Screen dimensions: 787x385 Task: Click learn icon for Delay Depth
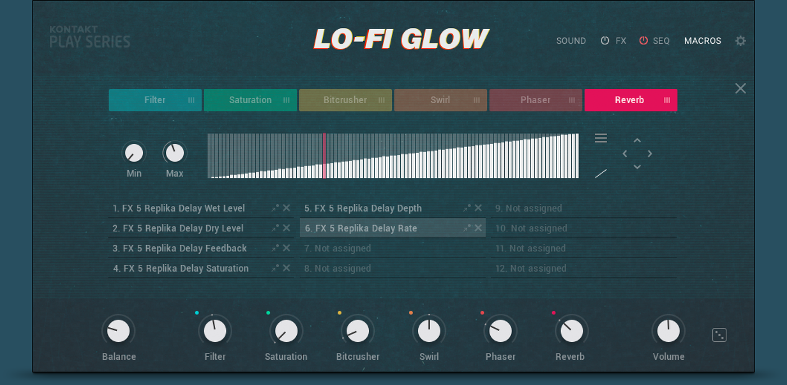(467, 208)
